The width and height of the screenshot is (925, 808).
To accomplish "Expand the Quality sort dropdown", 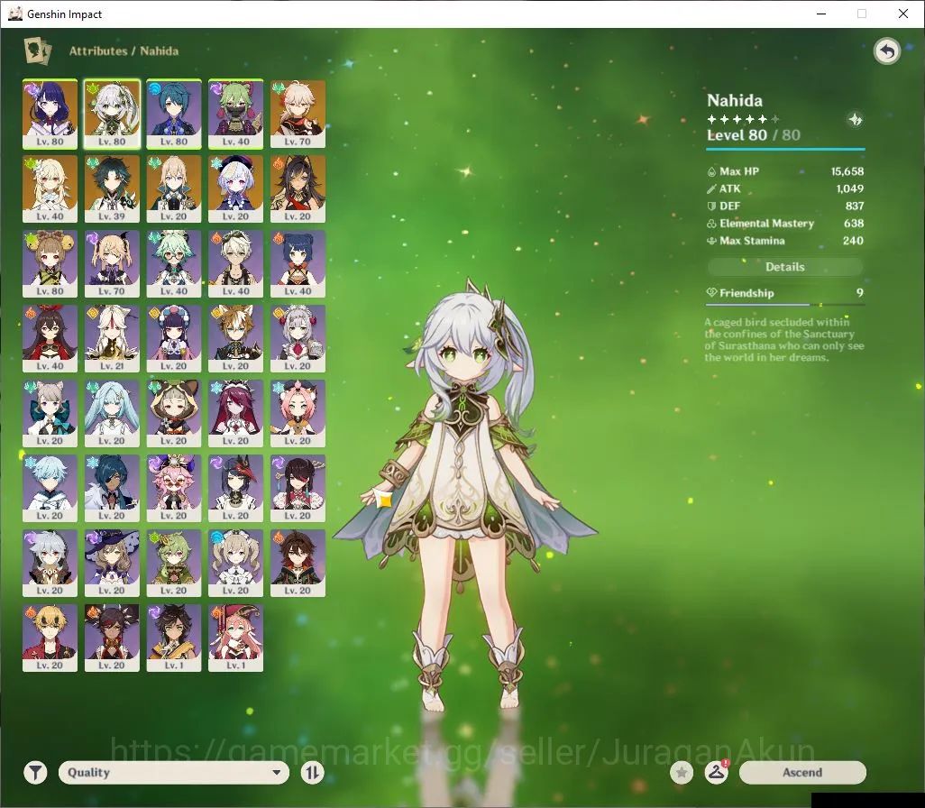I will [174, 772].
